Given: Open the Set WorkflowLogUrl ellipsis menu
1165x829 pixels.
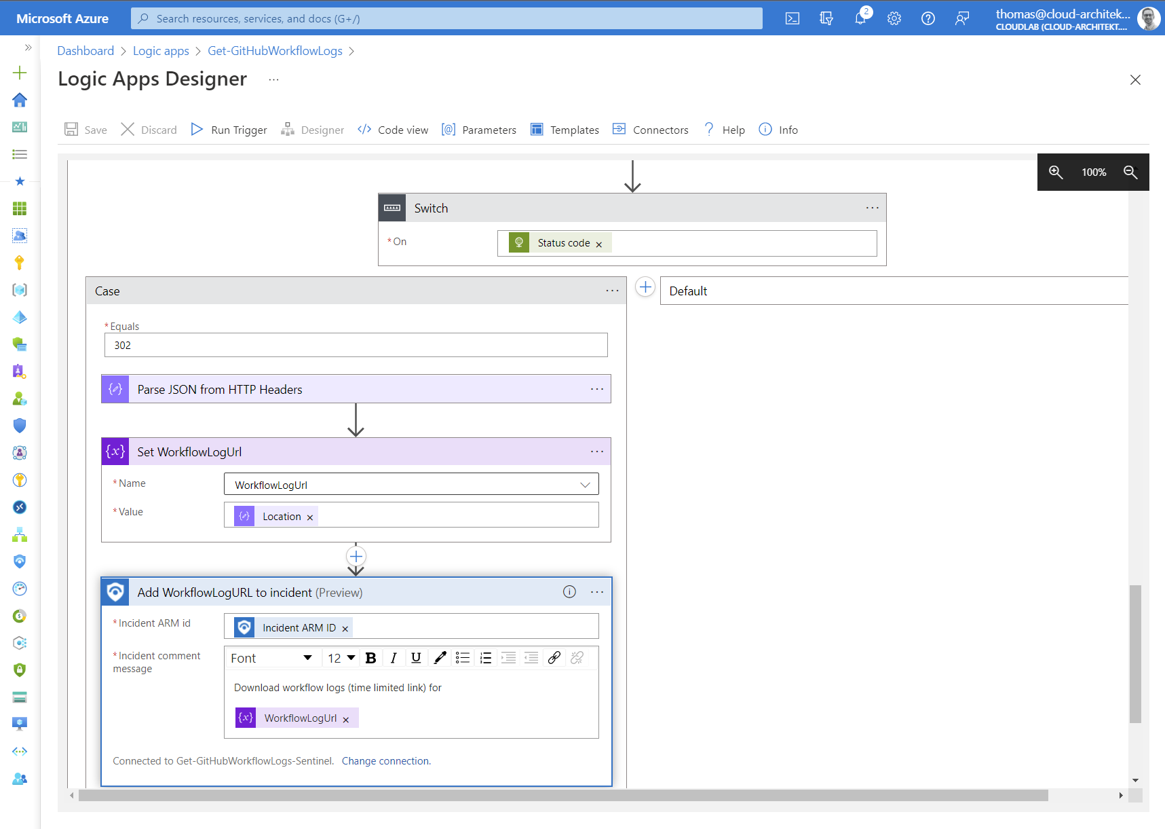Looking at the screenshot, I should [x=596, y=452].
